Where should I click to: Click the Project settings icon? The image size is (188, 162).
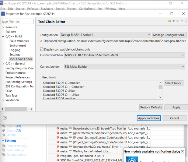coord(4,146)
